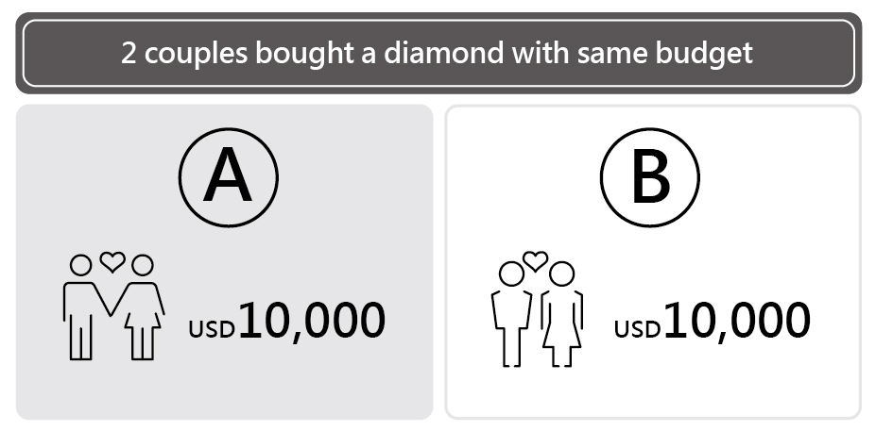
Task: Click the female figure in couple B
Action: (x=561, y=314)
